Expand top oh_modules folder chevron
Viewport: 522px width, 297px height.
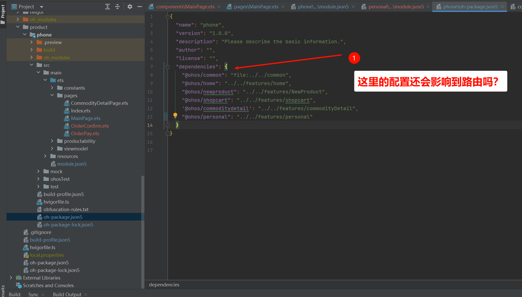click(x=18, y=19)
